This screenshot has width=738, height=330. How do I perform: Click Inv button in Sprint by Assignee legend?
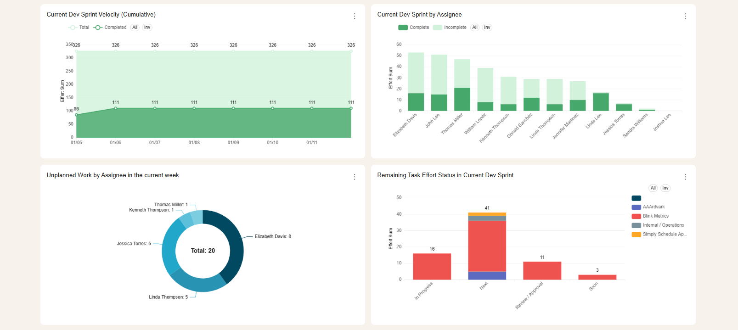coord(487,28)
